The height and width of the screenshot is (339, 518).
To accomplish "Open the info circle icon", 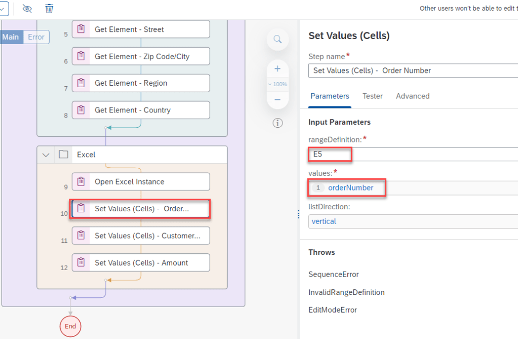I will pyautogui.click(x=277, y=123).
